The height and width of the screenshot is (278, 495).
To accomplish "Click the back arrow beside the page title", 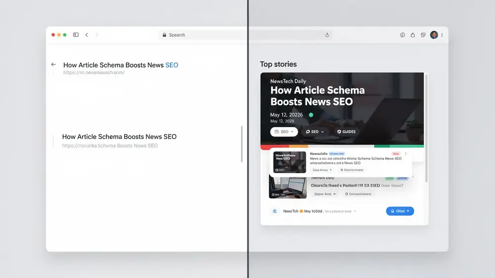I will click(x=53, y=64).
